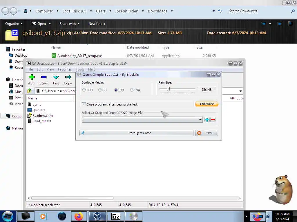Click the Read_me.txt file icon
The height and width of the screenshot is (222, 297).
(x=29, y=121)
